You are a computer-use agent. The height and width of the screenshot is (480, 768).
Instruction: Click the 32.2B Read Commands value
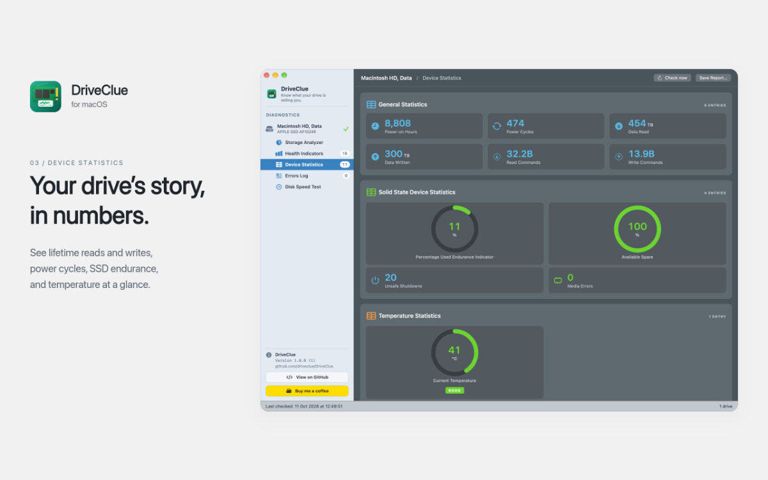click(x=520, y=154)
